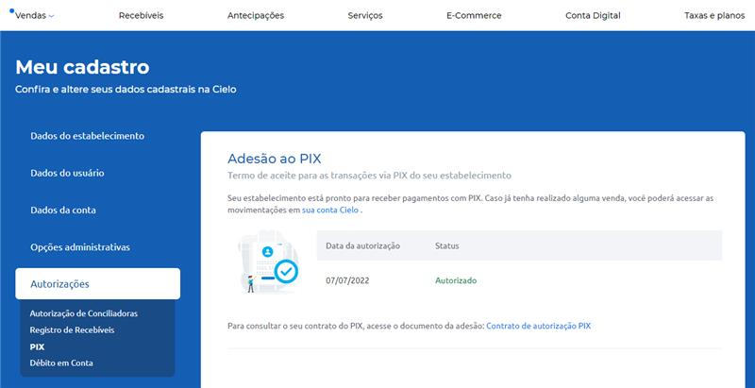Open Dados do usuário section

coord(67,173)
